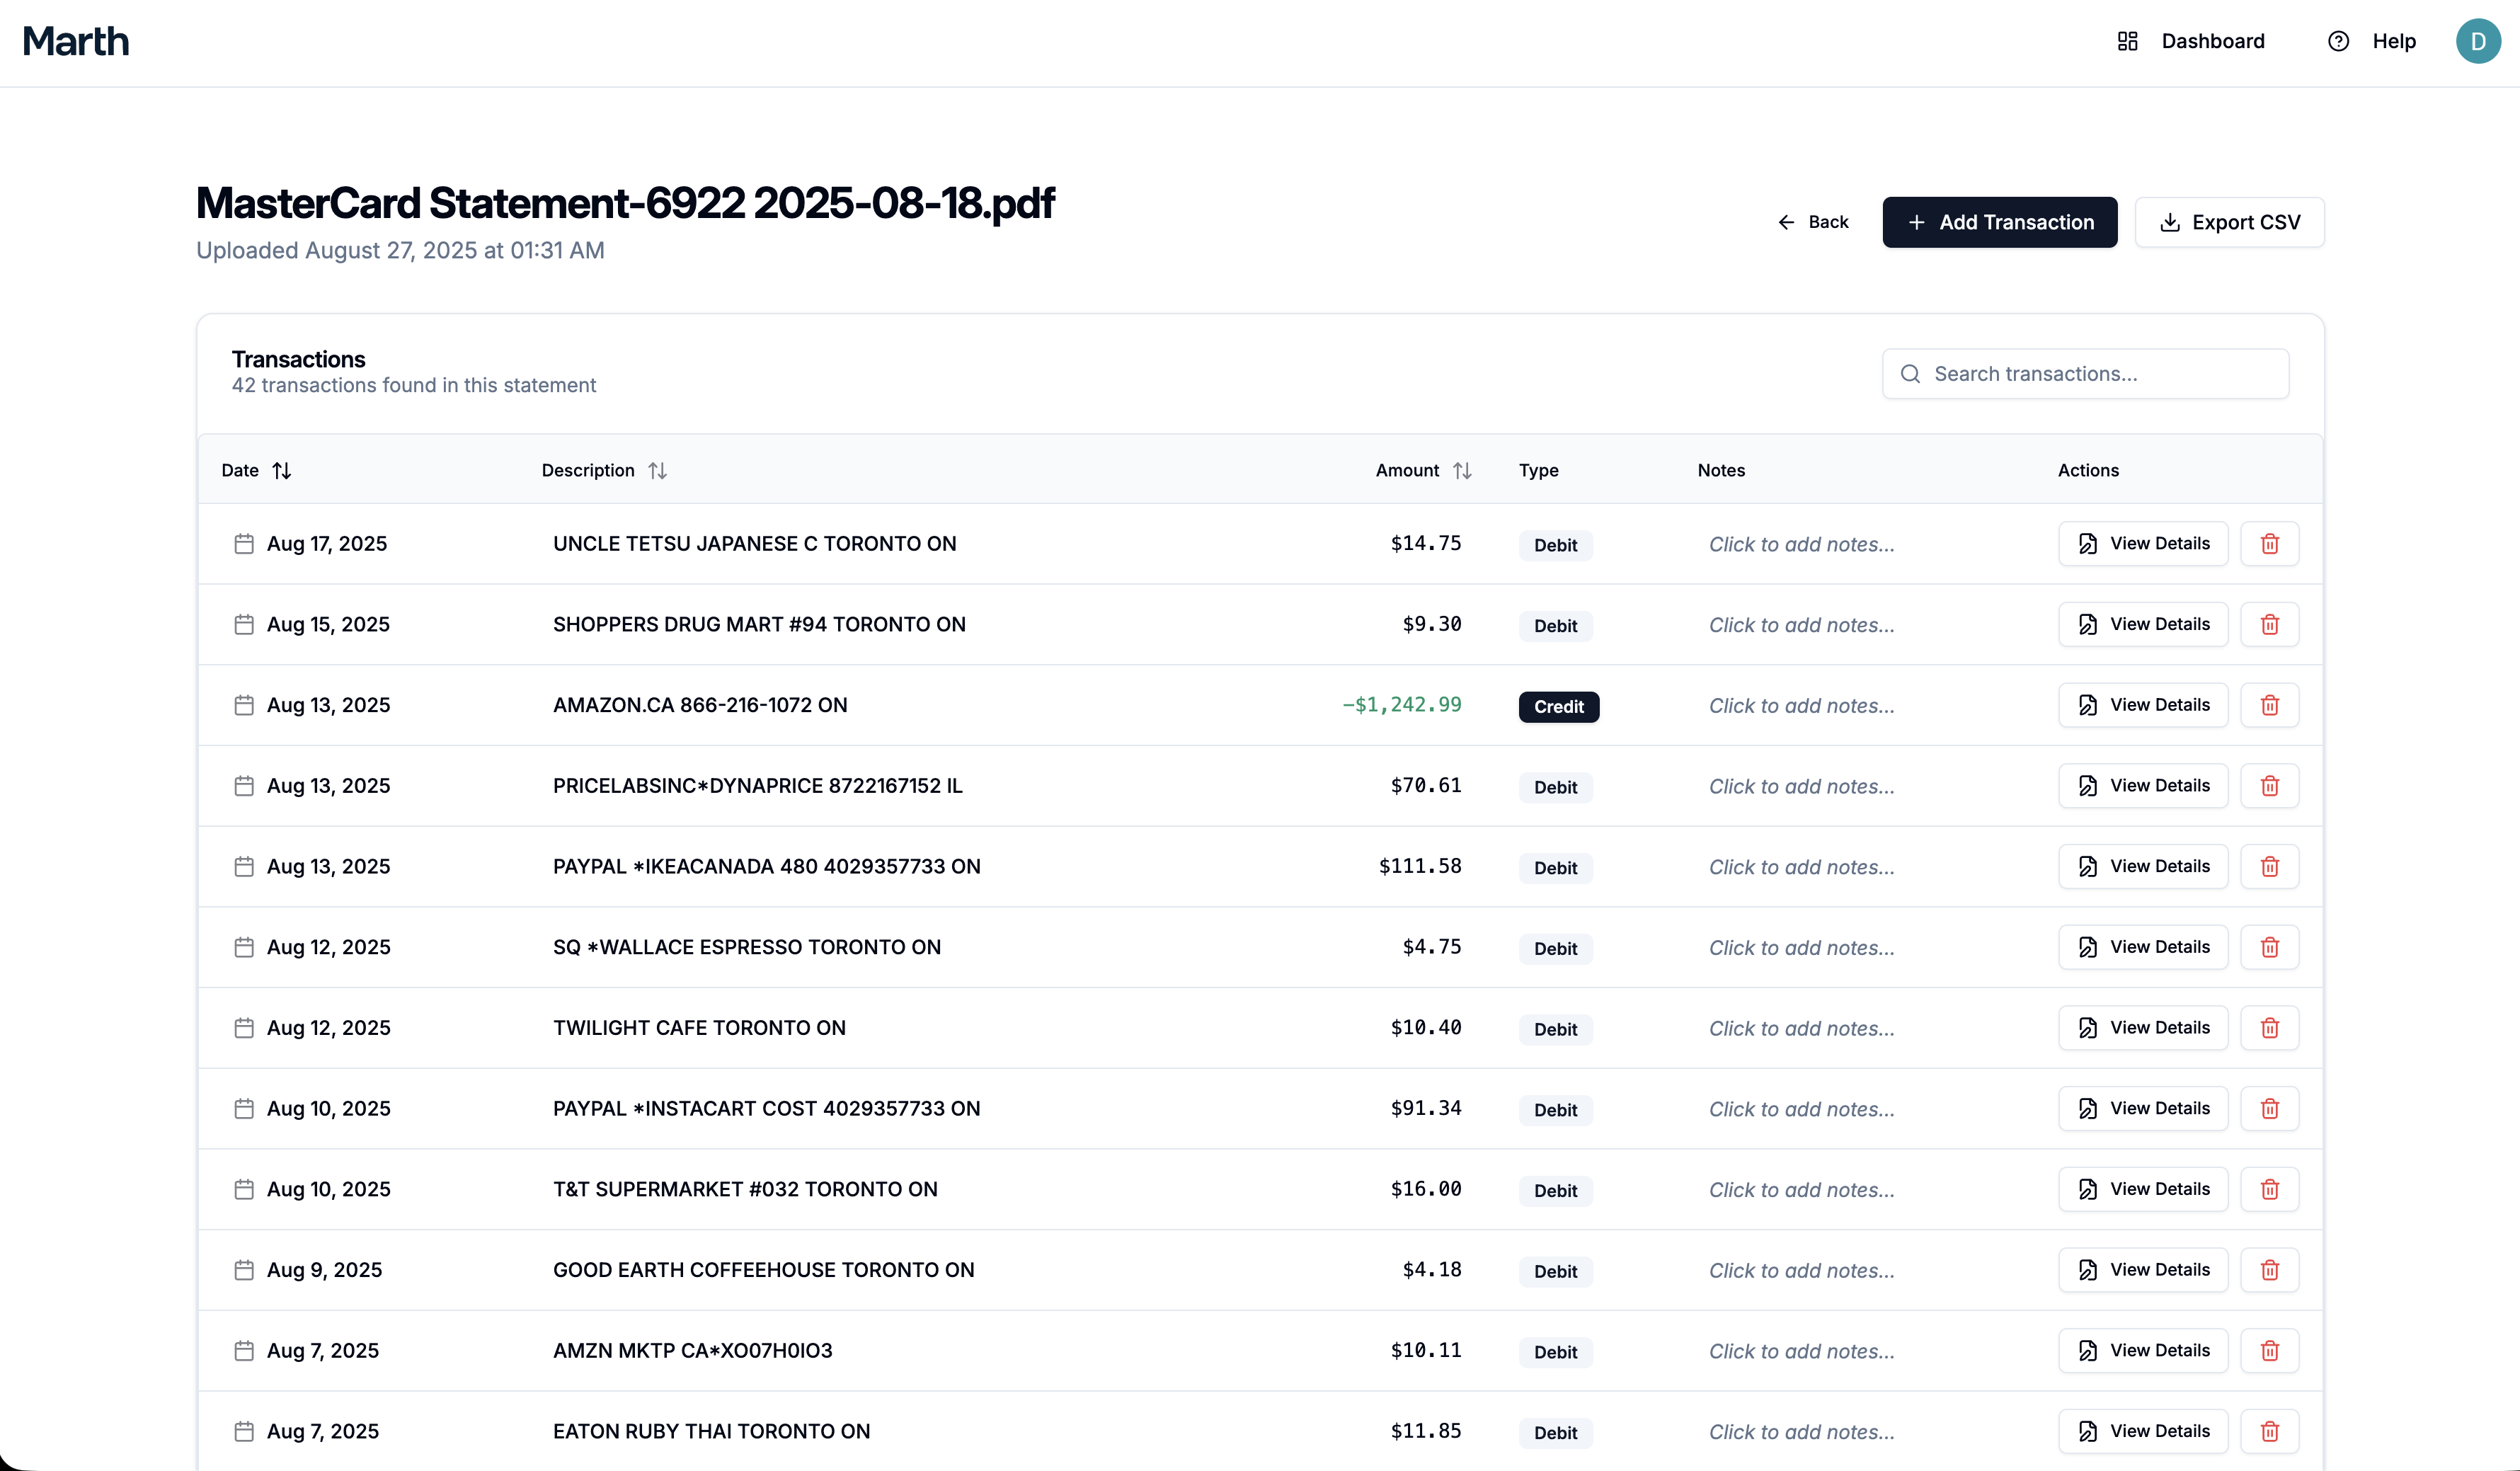Export transactions with Export CSV button
This screenshot has width=2520, height=1471.
point(2229,222)
